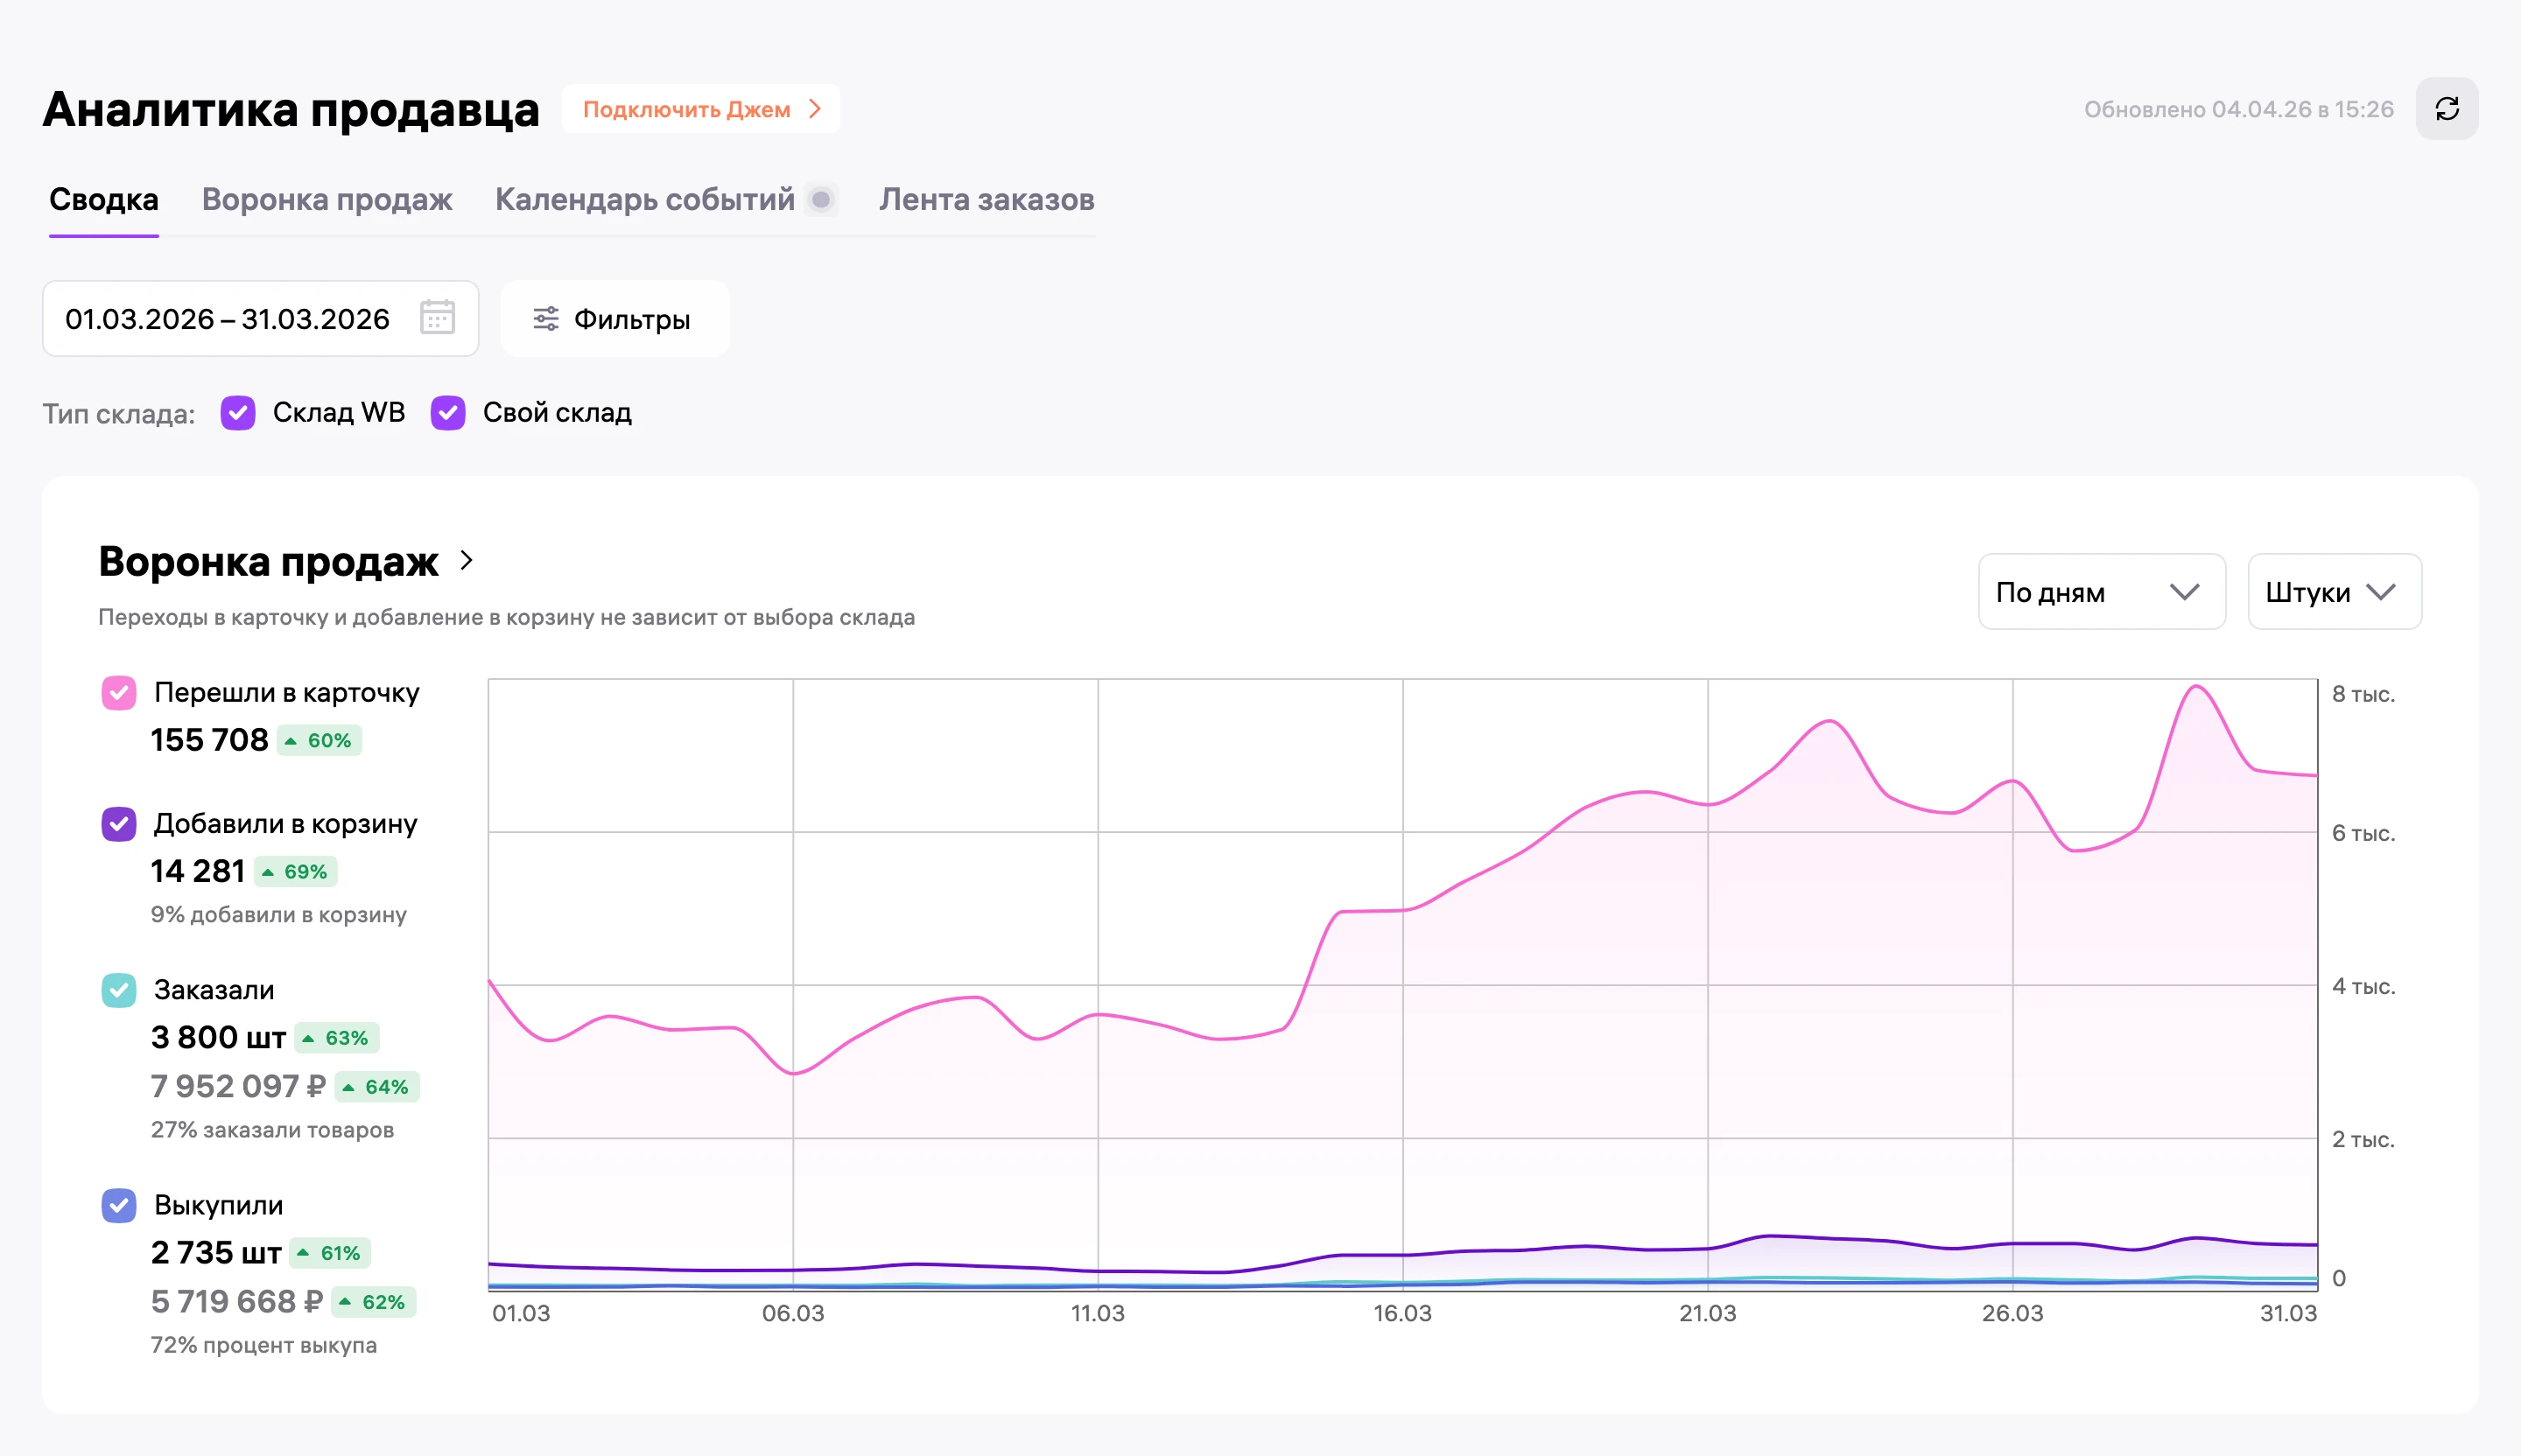Uncheck the Склад WB checkbox
This screenshot has height=1456, width=2521.
[x=237, y=413]
